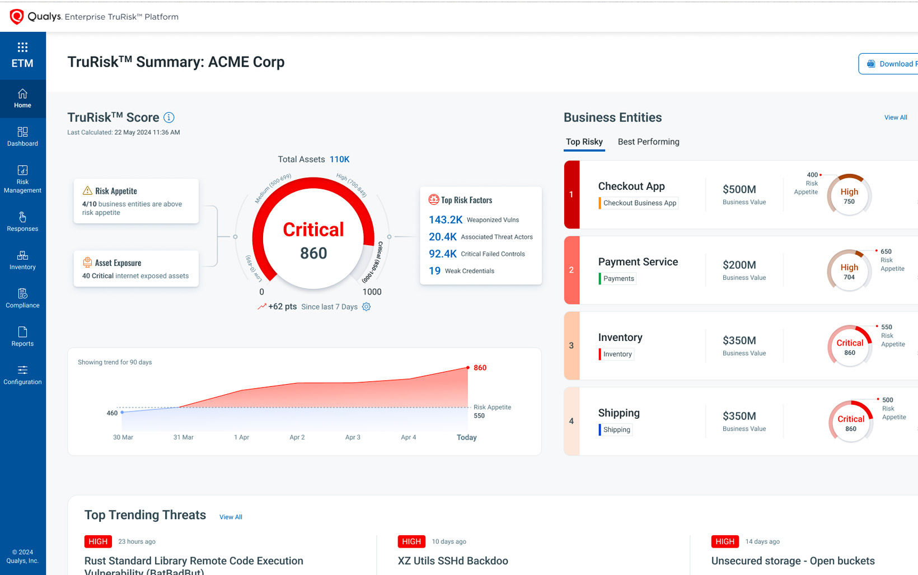Click View All for Business Entities

[896, 118]
